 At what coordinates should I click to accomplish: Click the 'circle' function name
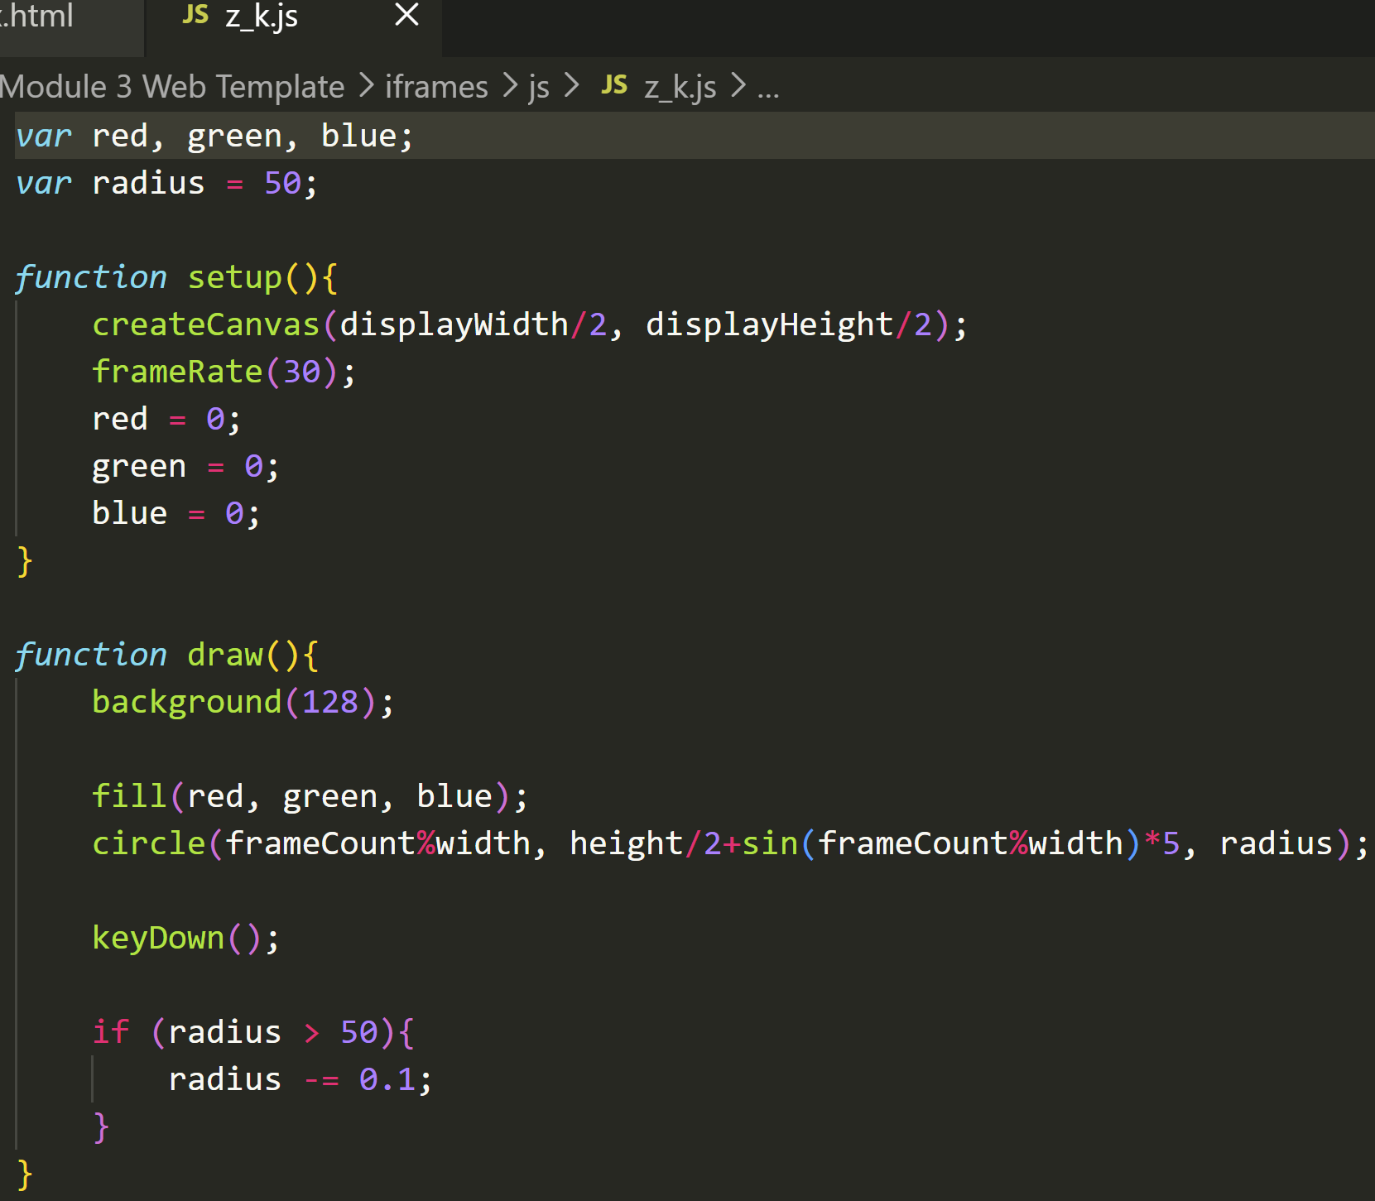click(148, 843)
